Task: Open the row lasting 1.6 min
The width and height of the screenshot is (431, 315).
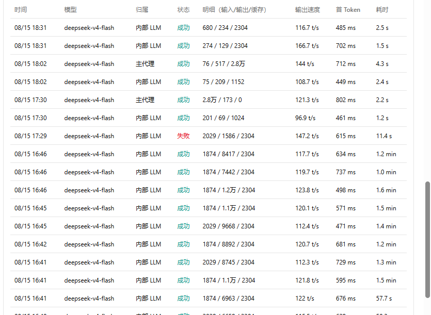Action: [x=209, y=190]
